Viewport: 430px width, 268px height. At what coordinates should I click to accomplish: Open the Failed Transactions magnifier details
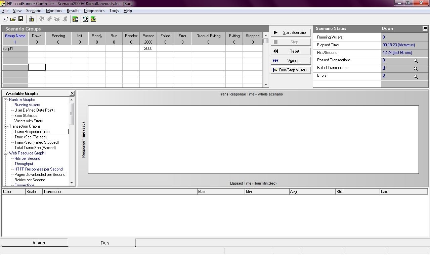tap(416, 69)
